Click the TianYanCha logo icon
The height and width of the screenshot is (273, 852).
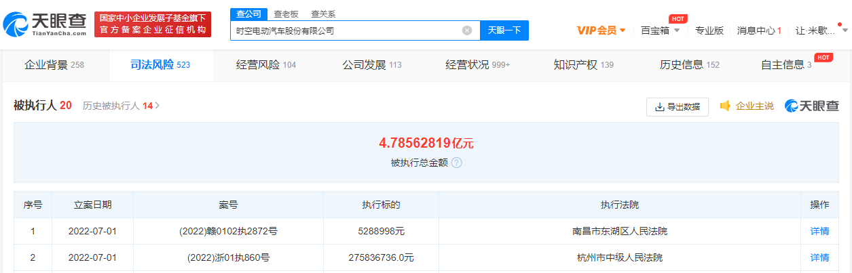(x=16, y=24)
